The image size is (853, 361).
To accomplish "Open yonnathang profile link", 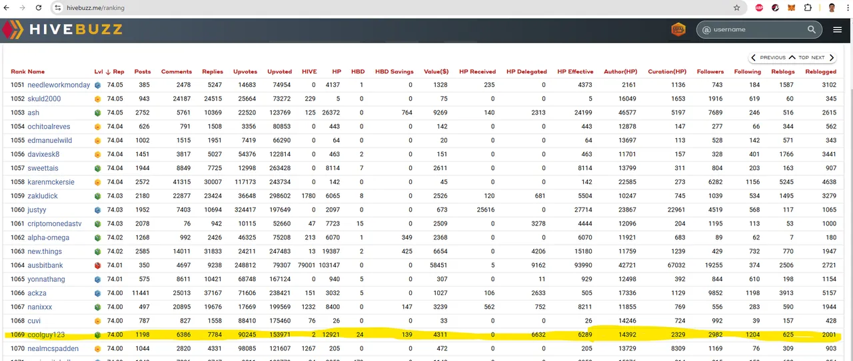I will (x=46, y=279).
